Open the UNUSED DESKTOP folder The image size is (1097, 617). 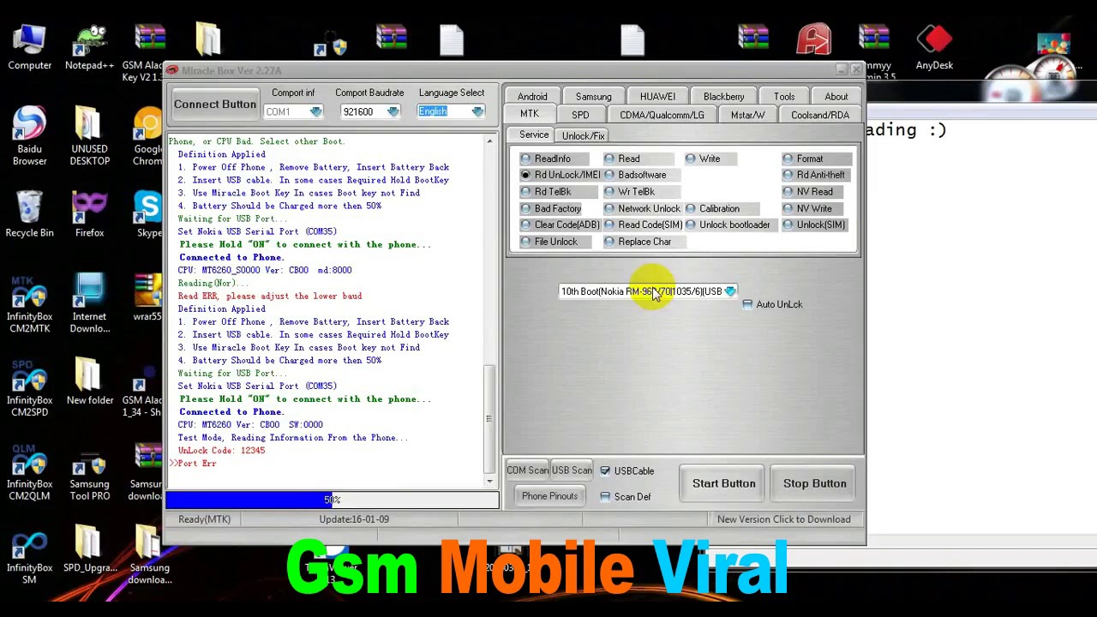(89, 135)
